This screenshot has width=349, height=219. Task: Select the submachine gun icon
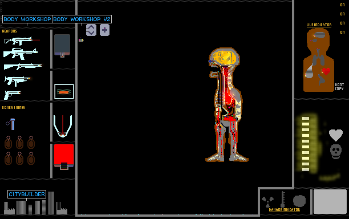click(x=17, y=80)
